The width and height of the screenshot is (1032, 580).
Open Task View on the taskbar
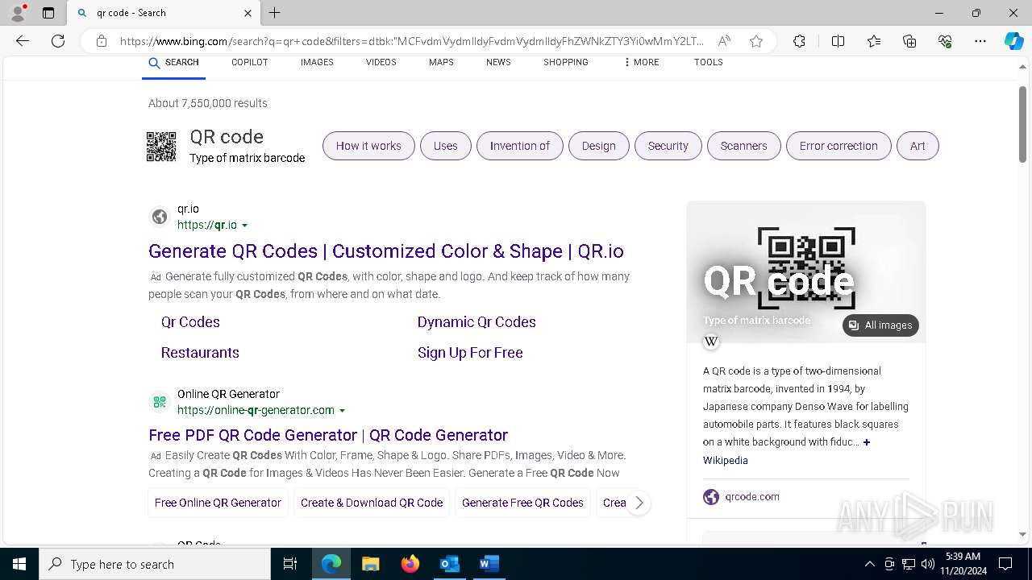click(290, 564)
